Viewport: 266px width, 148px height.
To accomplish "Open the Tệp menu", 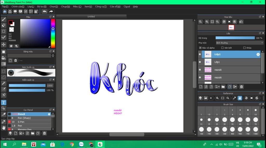I will (x=5, y=6).
